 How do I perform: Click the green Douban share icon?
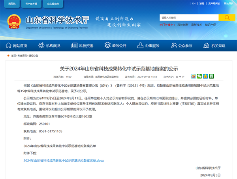pos(211,76)
